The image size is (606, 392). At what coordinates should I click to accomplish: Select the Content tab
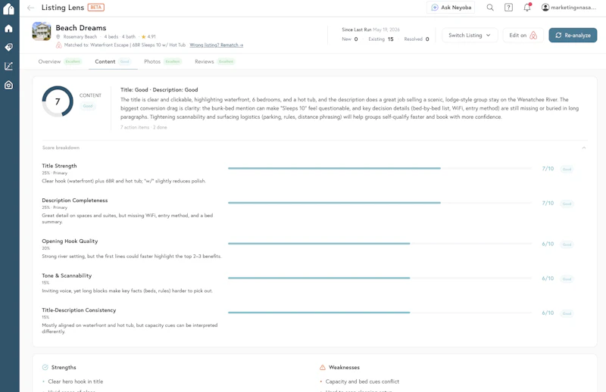tap(113, 61)
